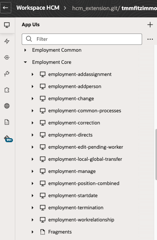The height and width of the screenshot is (240, 157).
Task: Expand the employment-manage arrow
Action: [33, 171]
